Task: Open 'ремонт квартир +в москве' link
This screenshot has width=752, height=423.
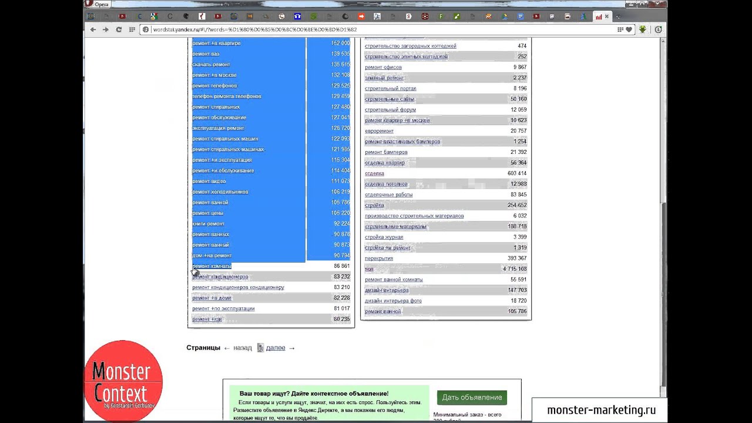Action: pos(397,120)
